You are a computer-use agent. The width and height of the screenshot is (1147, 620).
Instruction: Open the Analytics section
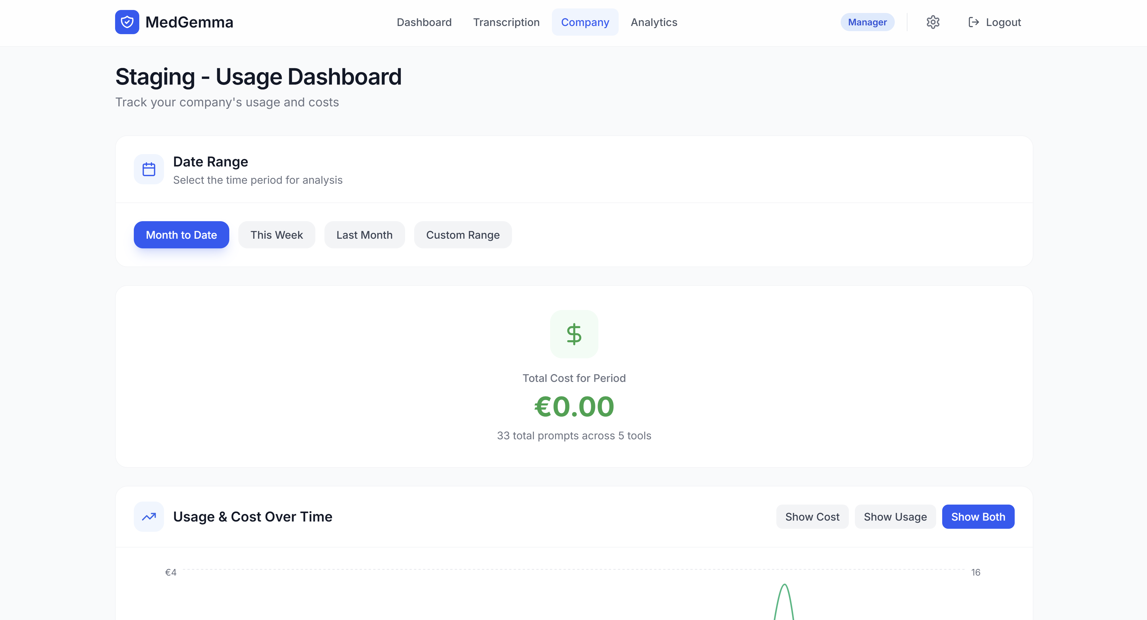tap(654, 22)
